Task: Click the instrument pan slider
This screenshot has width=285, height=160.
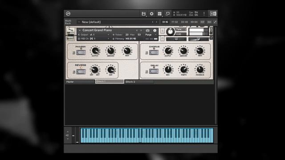Action: point(176,39)
